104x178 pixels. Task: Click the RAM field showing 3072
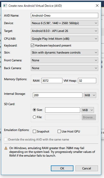(x=52, y=81)
